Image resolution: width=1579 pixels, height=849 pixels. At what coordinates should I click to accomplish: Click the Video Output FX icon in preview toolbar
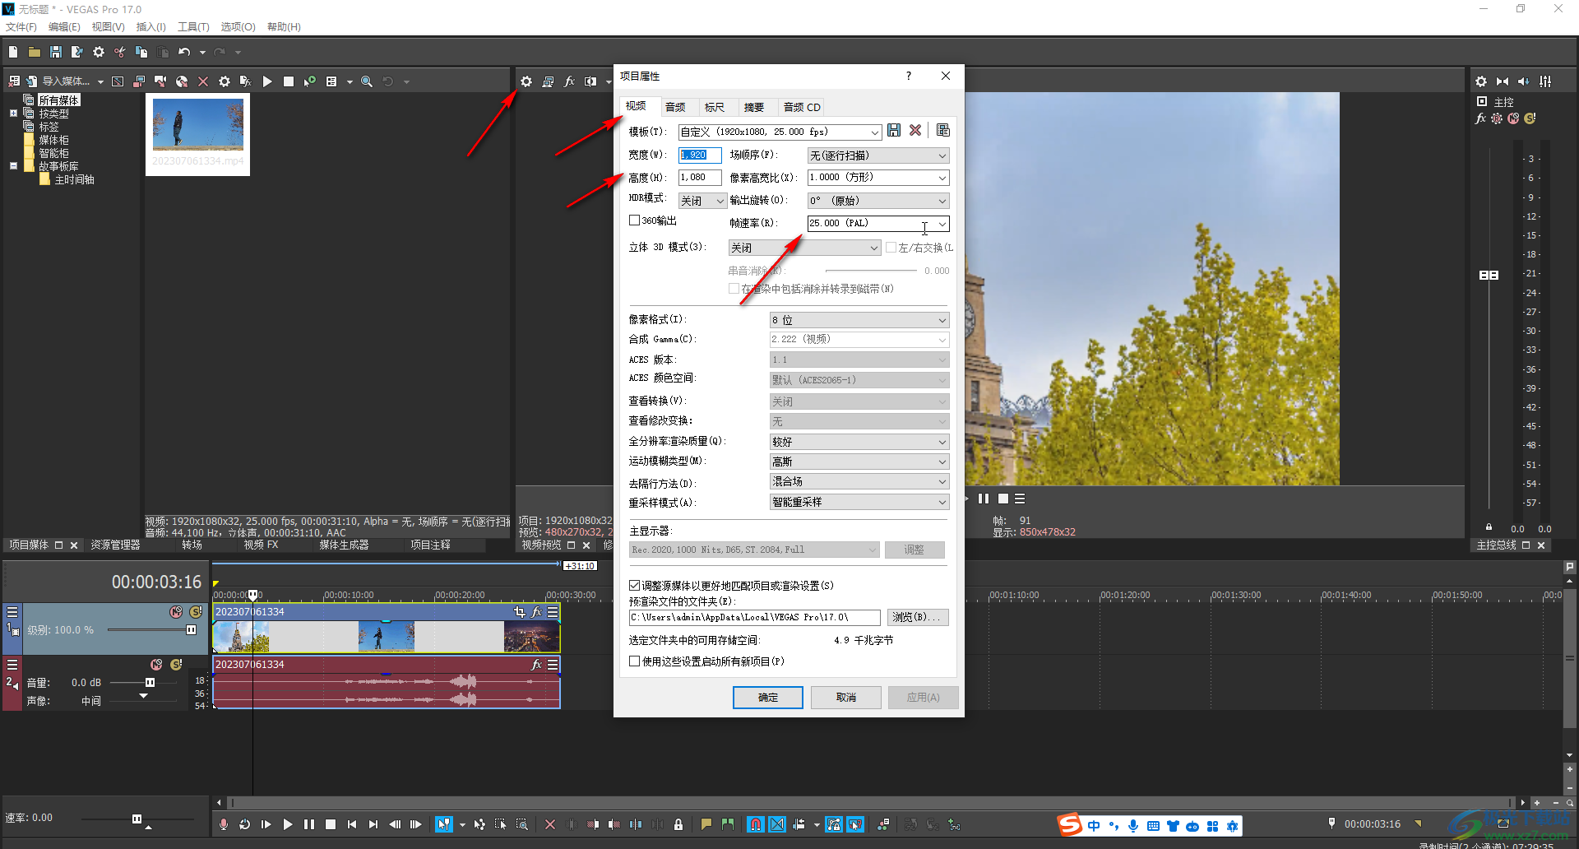coord(569,81)
